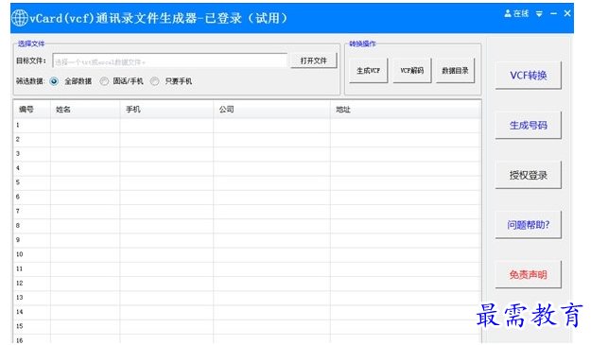Open the 数据目录 button
The width and height of the screenshot is (591, 345).
455,71
